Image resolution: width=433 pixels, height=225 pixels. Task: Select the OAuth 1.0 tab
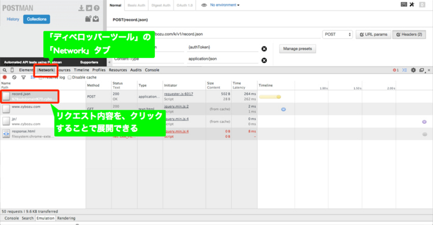tap(185, 5)
